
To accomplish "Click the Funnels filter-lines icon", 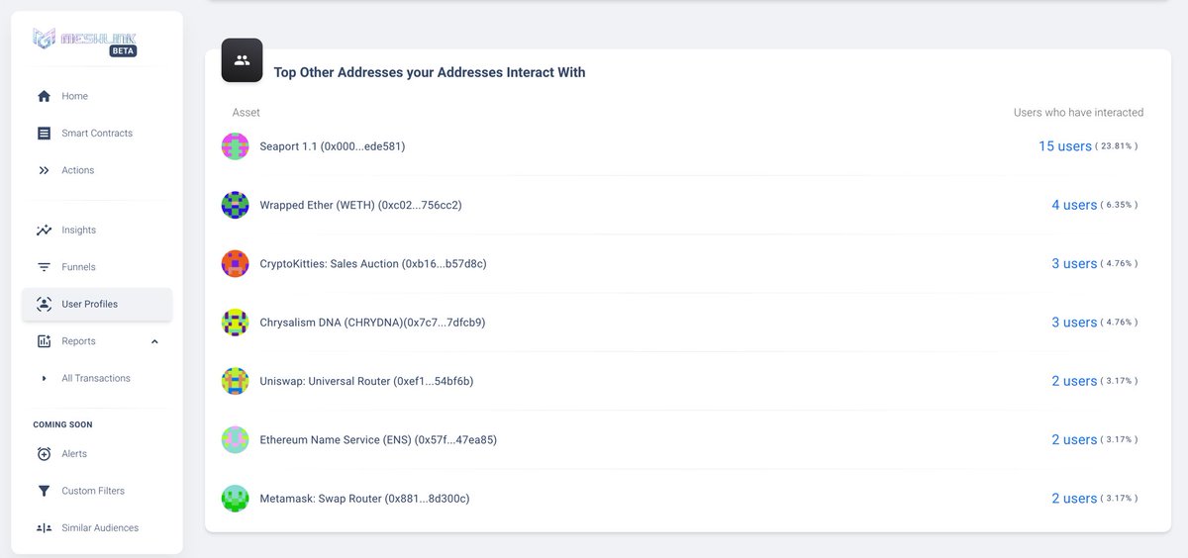I will pos(44,267).
